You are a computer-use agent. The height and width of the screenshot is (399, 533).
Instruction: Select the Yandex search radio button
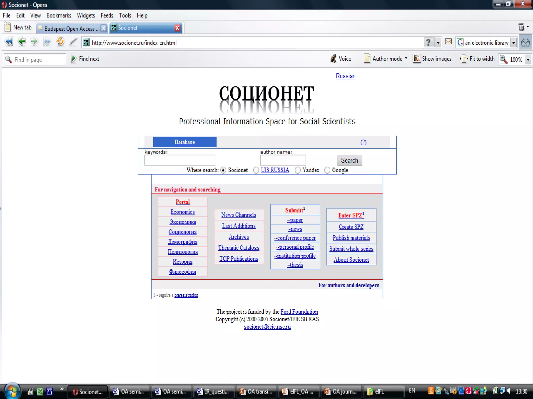point(298,170)
